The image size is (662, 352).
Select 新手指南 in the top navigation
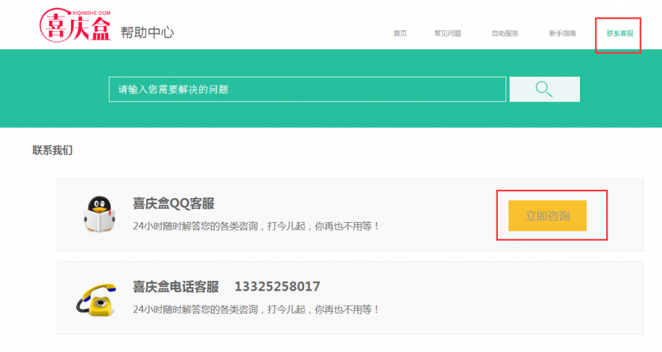point(562,33)
